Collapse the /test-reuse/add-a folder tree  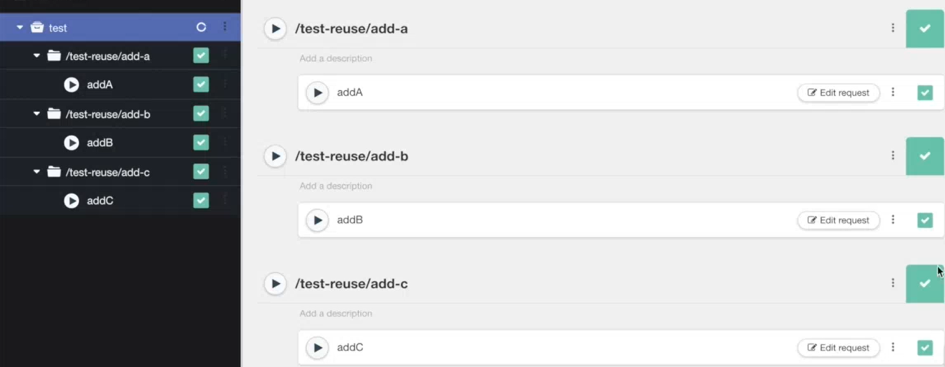click(x=36, y=55)
